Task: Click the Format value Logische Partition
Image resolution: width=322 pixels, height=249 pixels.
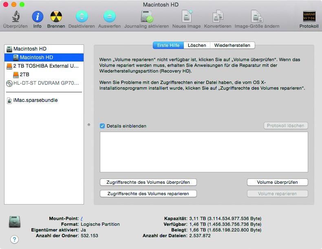Action: coord(100,225)
